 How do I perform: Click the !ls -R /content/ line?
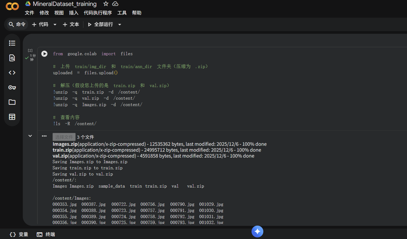[x=75, y=124]
